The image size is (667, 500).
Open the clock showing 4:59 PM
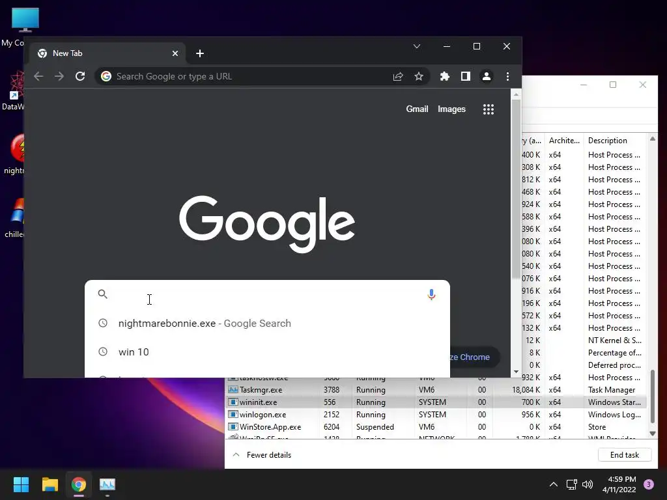(x=619, y=484)
